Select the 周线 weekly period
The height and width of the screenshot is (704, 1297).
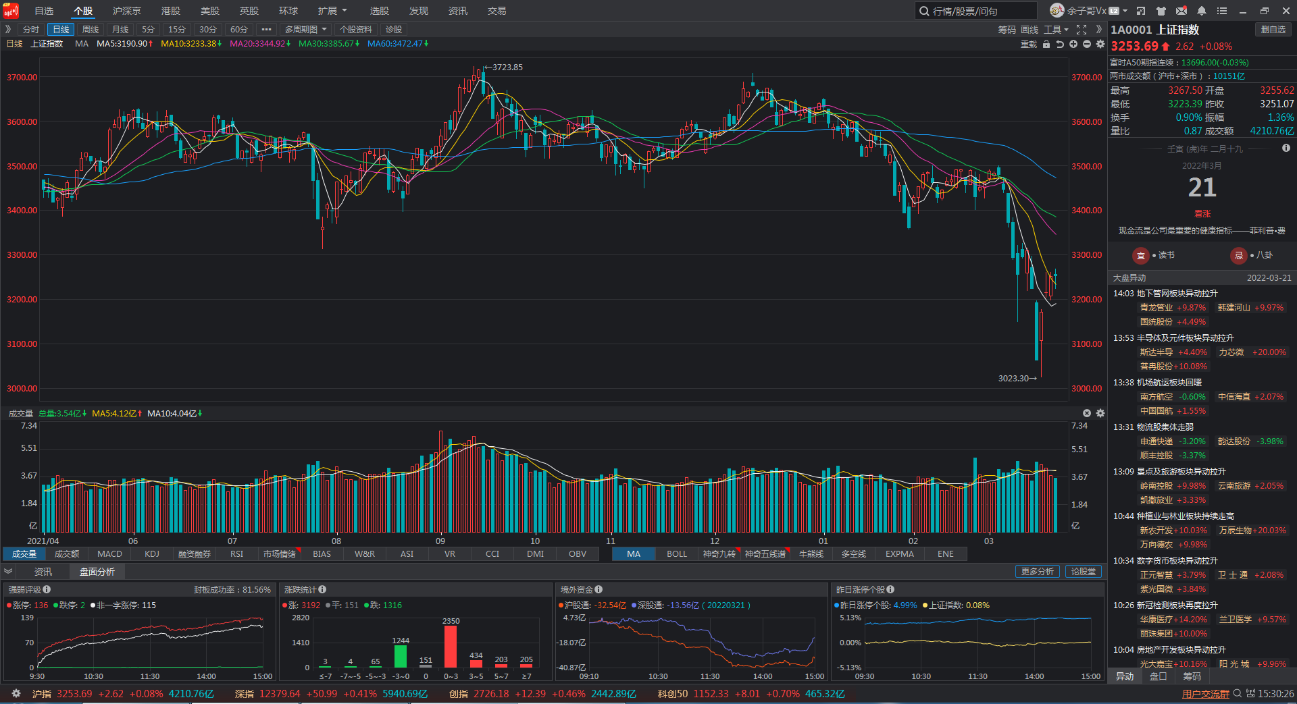point(91,30)
